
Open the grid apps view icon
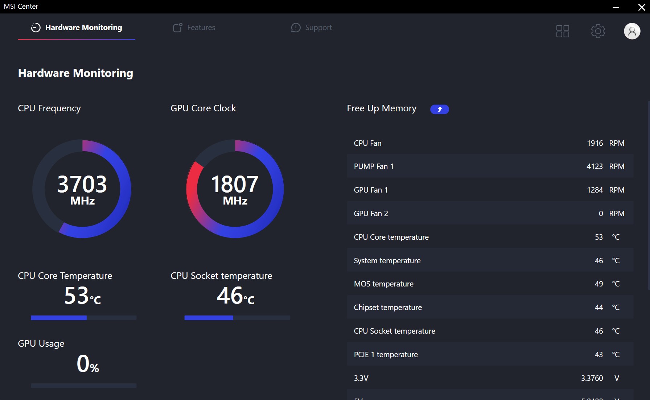coord(563,31)
